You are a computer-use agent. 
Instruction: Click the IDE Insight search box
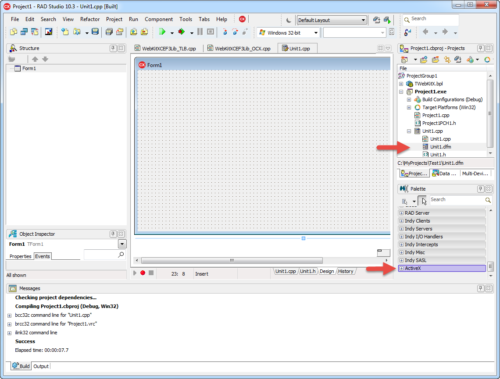(x=431, y=19)
